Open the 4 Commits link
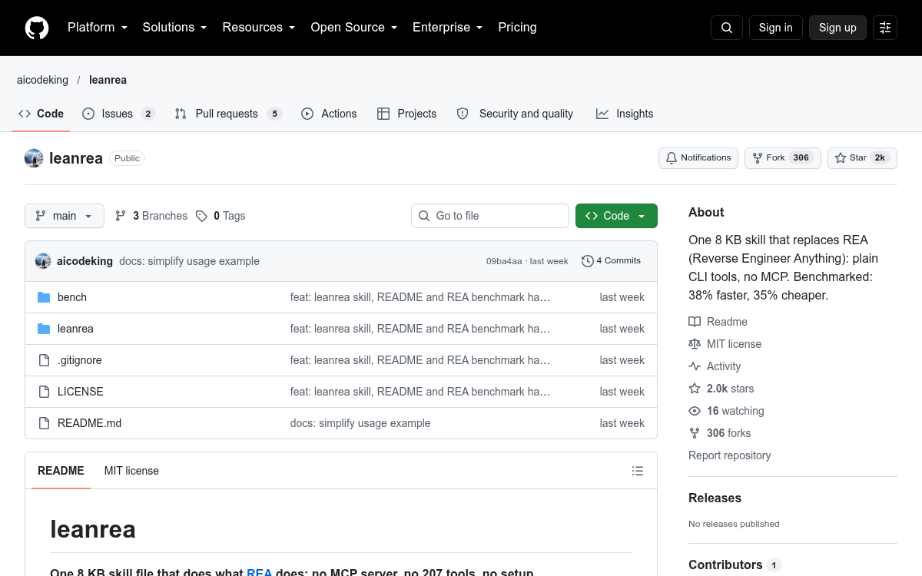 (611, 261)
